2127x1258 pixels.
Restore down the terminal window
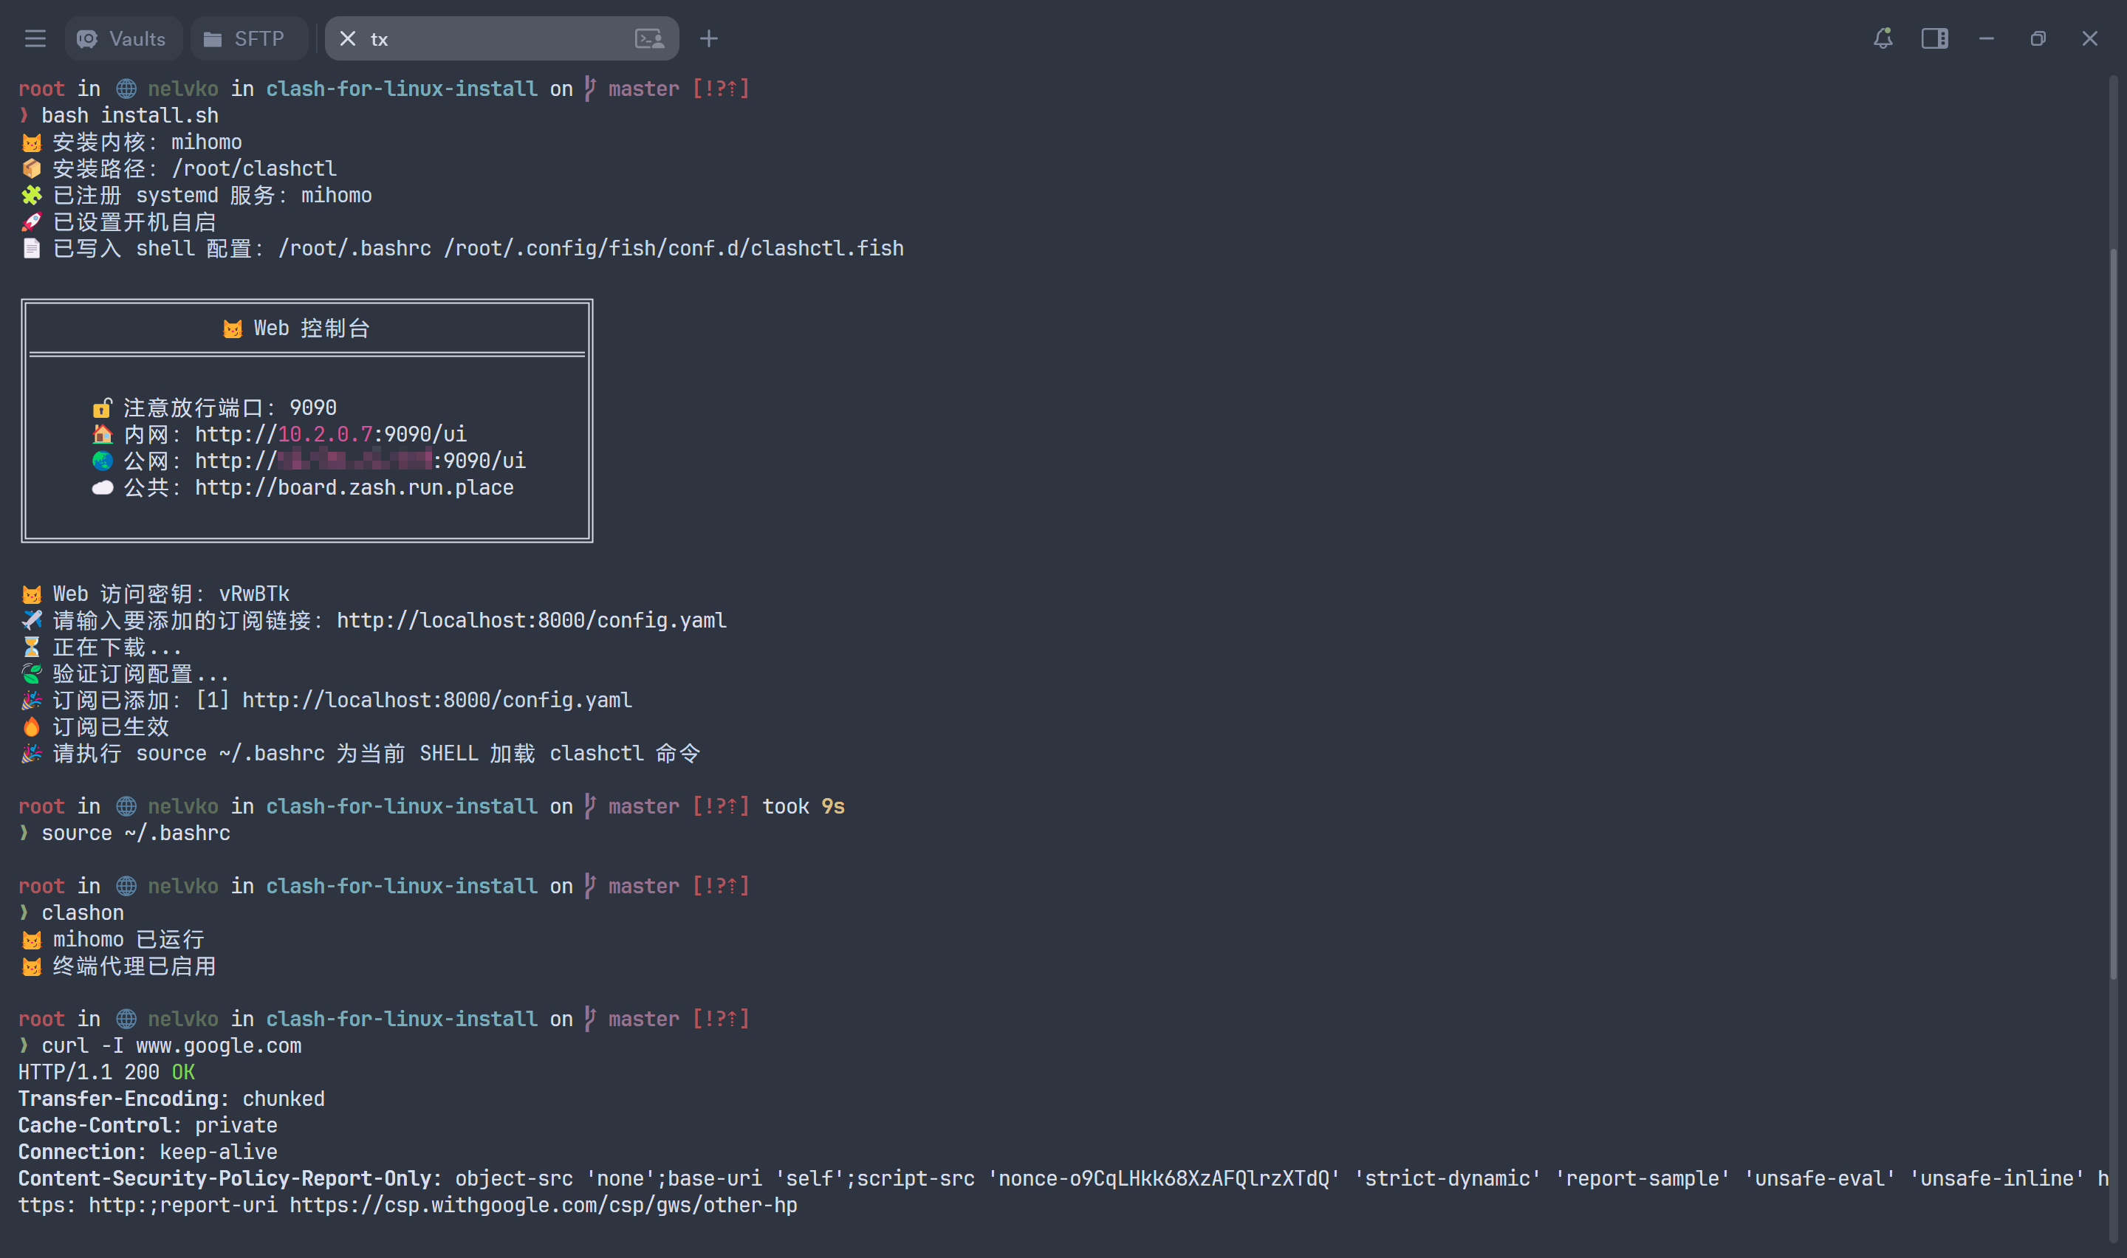click(x=2038, y=39)
